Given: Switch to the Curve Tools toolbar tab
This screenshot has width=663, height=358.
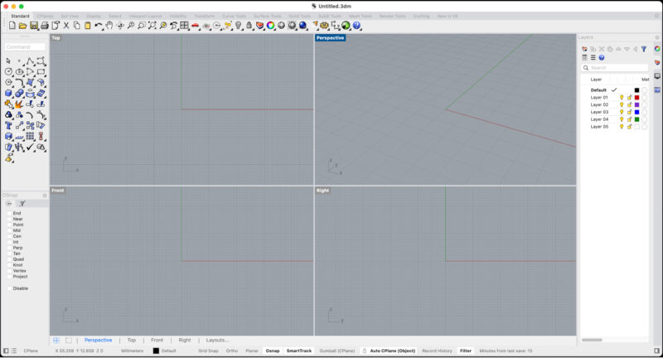Looking at the screenshot, I should (x=234, y=16).
